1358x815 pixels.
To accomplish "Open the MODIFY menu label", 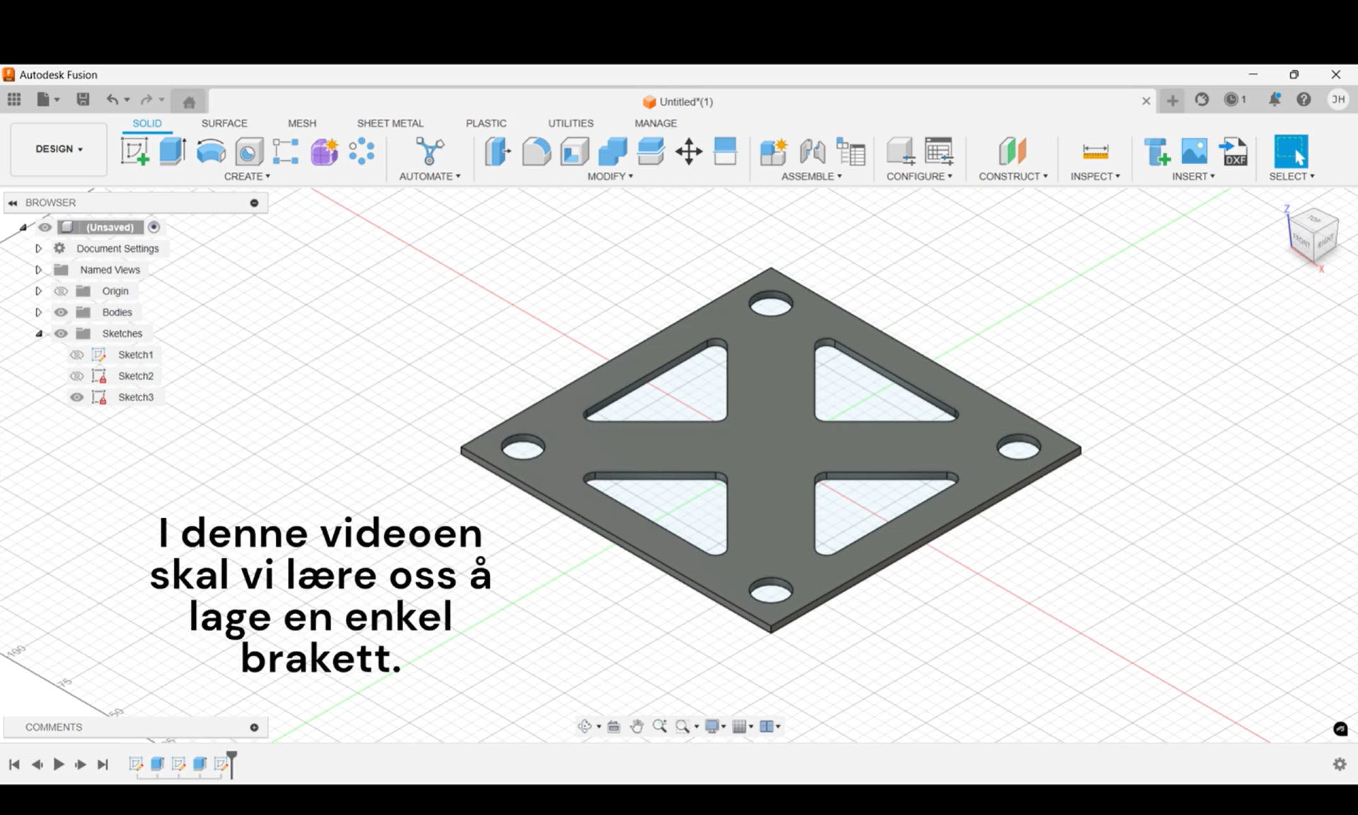I will pyautogui.click(x=610, y=176).
